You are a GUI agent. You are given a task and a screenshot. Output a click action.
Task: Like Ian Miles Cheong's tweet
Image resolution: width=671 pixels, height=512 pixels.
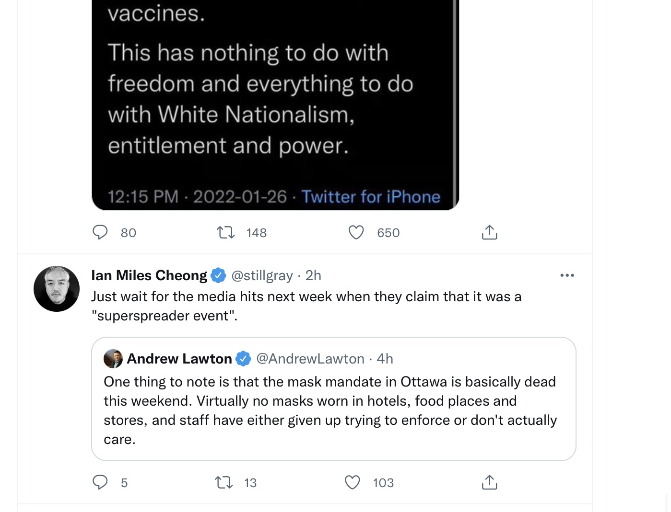click(353, 482)
